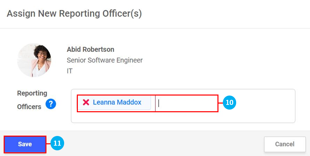The width and height of the screenshot is (310, 156).
Task: Click the word Reporting in the field label
Action: pyautogui.click(x=32, y=93)
